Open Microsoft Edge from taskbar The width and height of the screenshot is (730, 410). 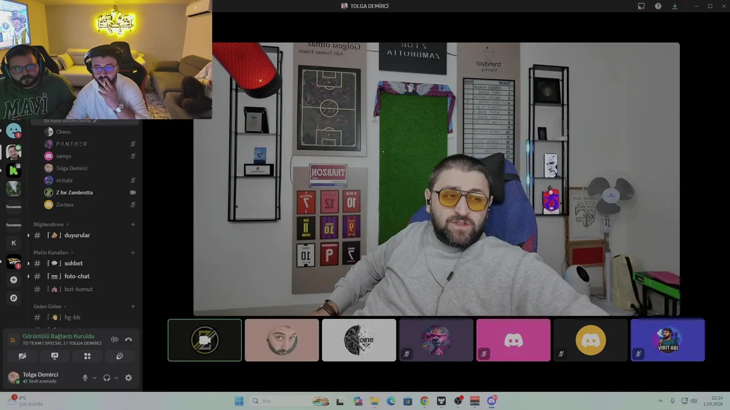click(391, 401)
